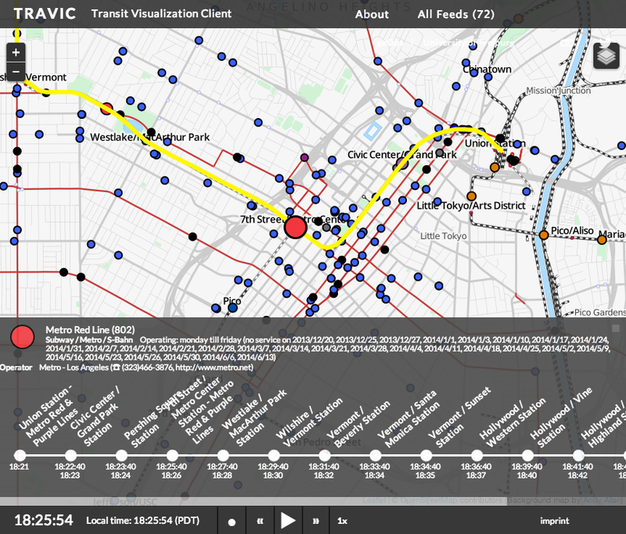626x534 pixels.
Task: Select the orange vehicle at Pico/Aliso
Action: click(x=543, y=235)
